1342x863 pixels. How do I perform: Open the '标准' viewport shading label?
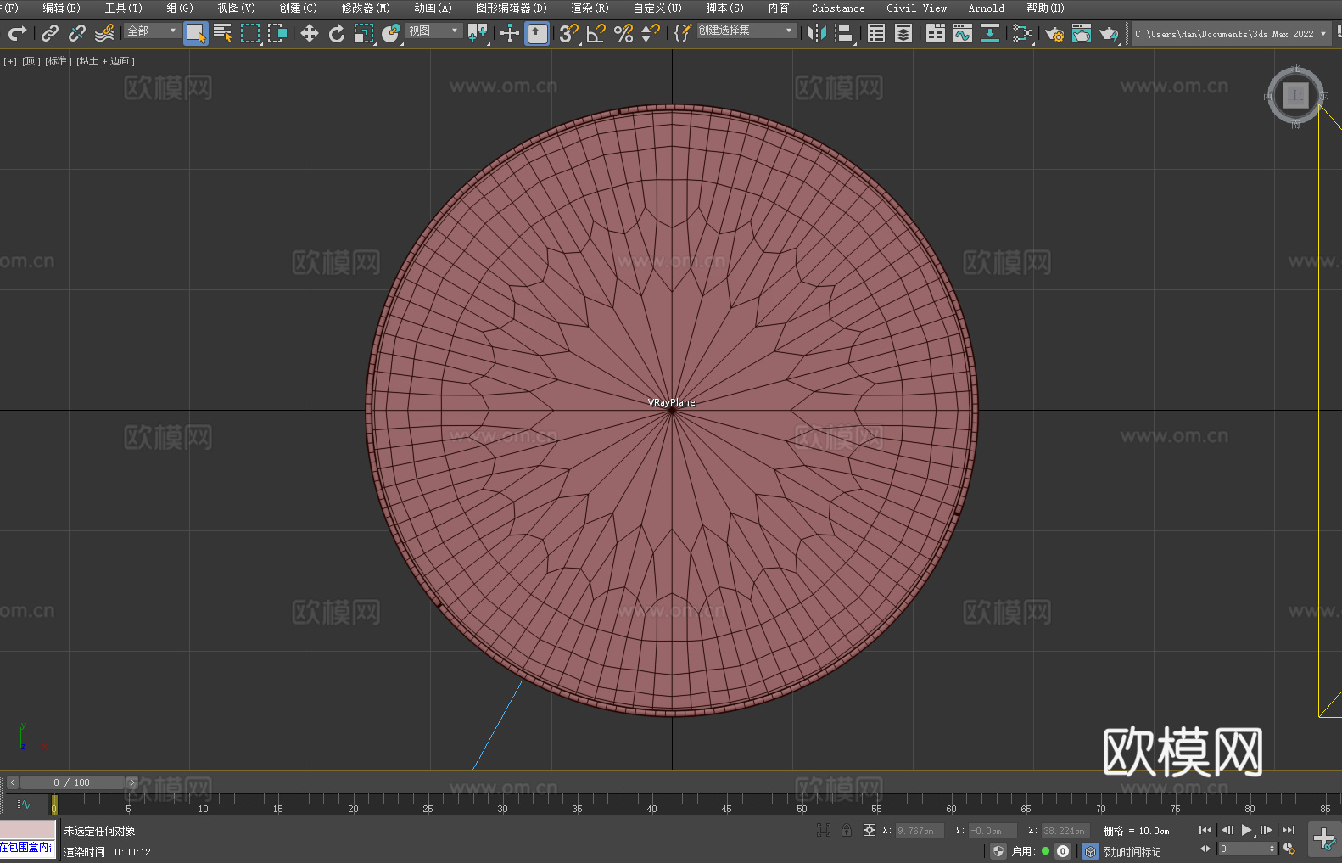[59, 61]
